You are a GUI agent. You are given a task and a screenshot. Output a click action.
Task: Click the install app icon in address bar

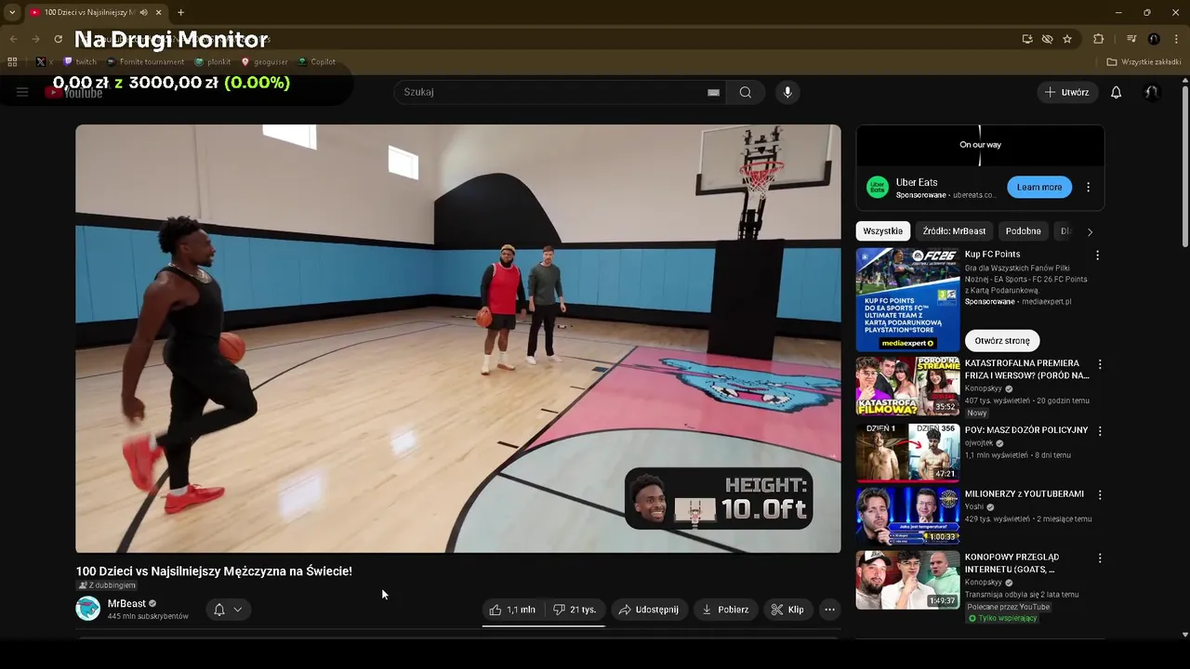(x=1027, y=39)
